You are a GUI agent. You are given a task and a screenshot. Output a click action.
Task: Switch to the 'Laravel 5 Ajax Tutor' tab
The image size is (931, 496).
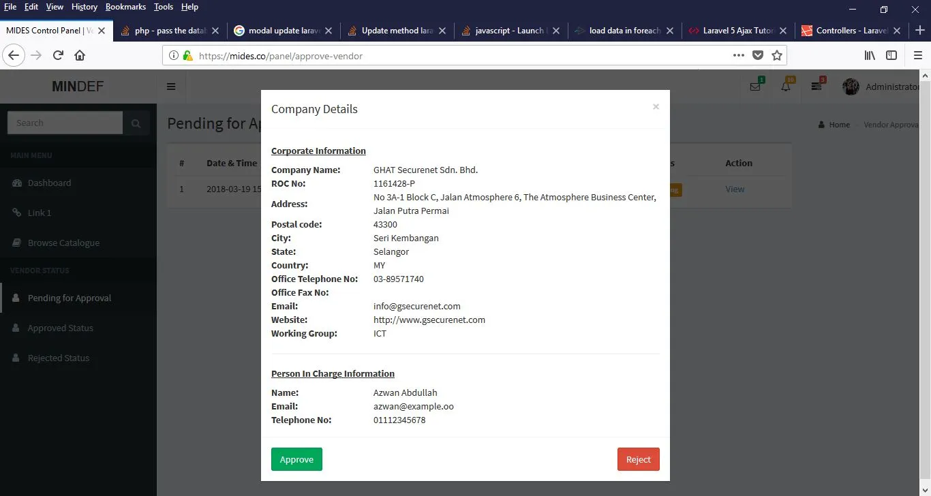click(739, 31)
